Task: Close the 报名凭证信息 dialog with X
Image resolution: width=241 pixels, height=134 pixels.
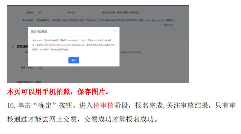Action: [115, 31]
